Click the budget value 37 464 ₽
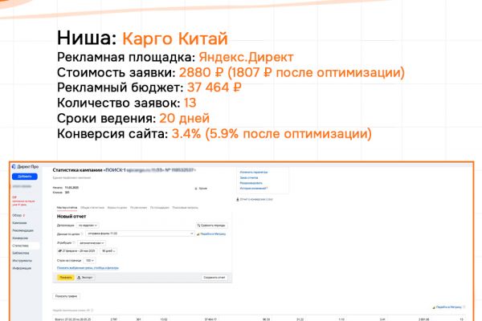The height and width of the screenshot is (321, 482). pos(214,87)
